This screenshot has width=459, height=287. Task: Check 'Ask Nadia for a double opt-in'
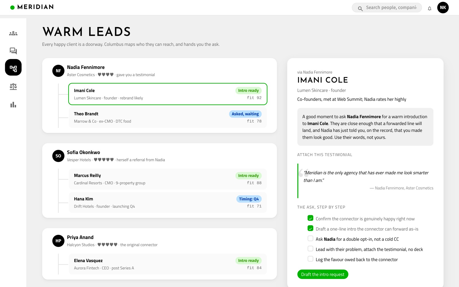310,238
